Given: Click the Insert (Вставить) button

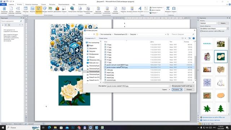Looking at the screenshot, I should tap(176, 90).
